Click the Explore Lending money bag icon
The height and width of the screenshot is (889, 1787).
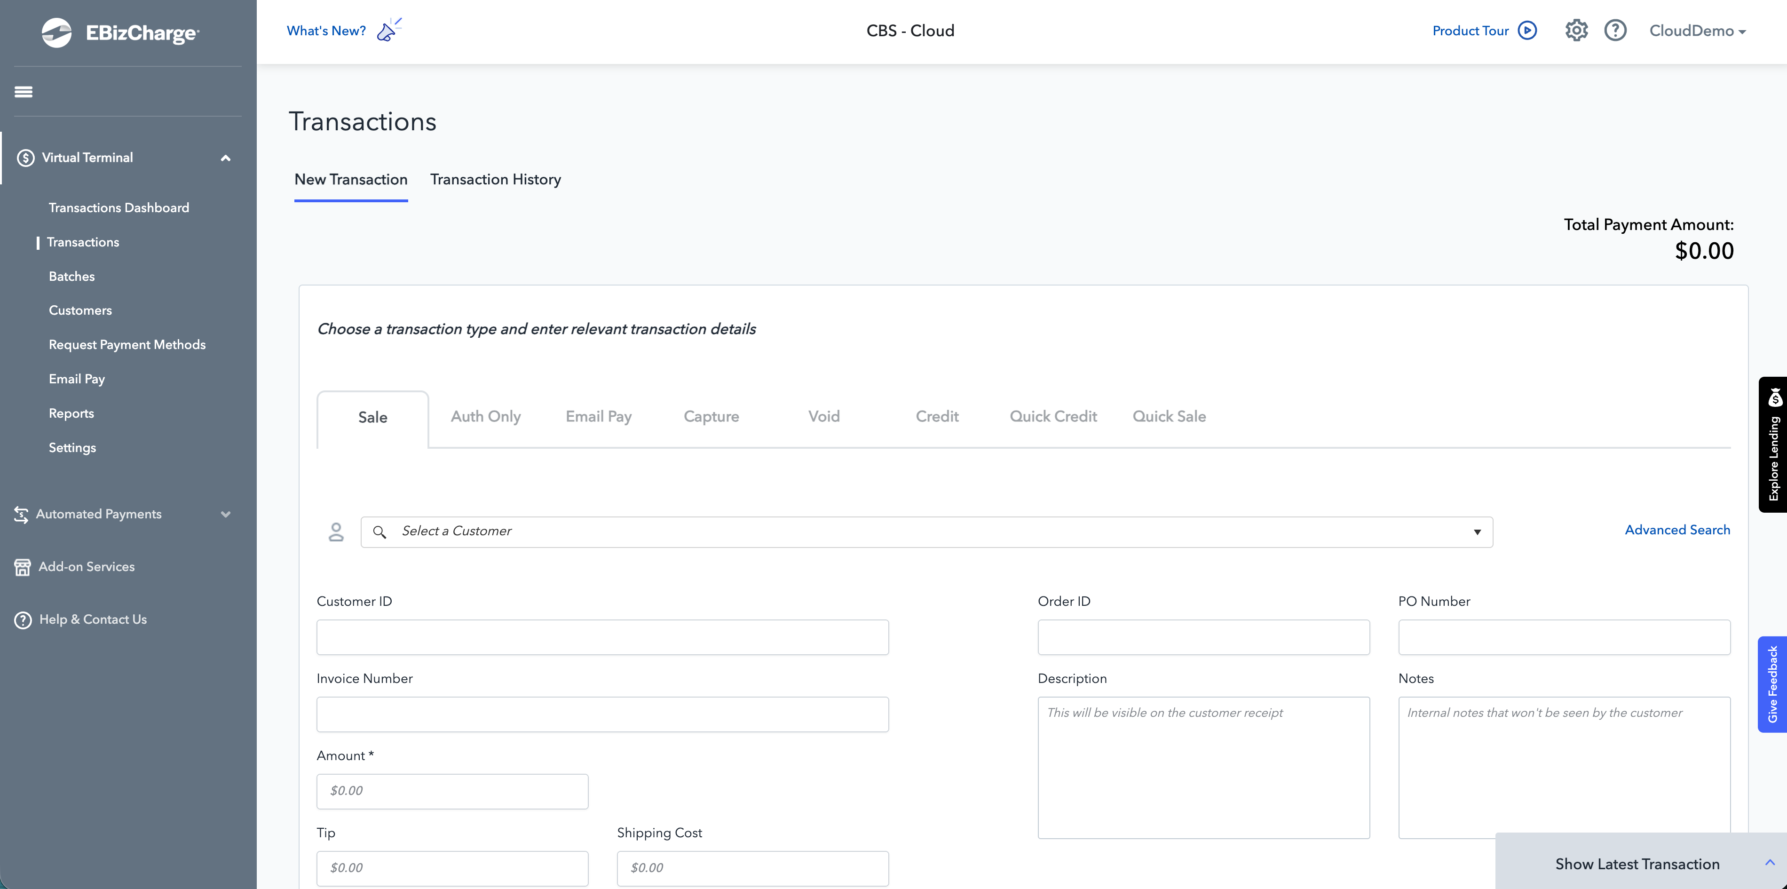coord(1774,397)
